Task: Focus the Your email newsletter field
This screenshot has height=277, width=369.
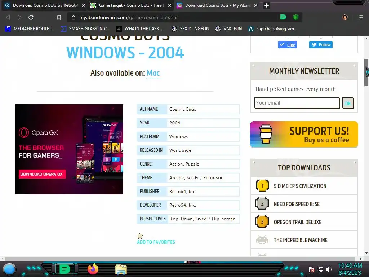Action: 297,103
